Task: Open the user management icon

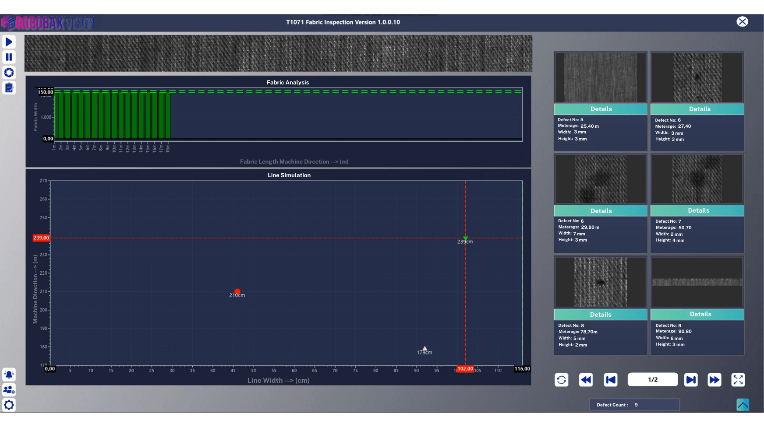Action: pyautogui.click(x=9, y=389)
